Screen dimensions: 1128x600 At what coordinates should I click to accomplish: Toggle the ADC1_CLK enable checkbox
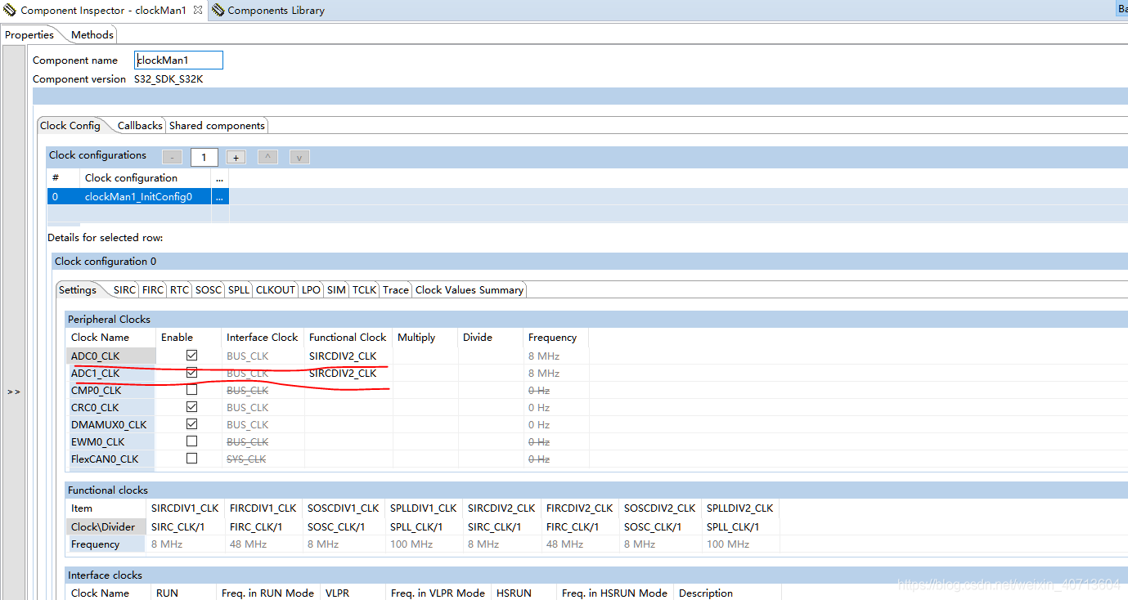[x=191, y=373]
